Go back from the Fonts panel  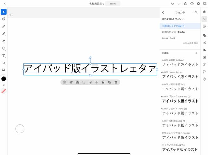click(x=163, y=13)
